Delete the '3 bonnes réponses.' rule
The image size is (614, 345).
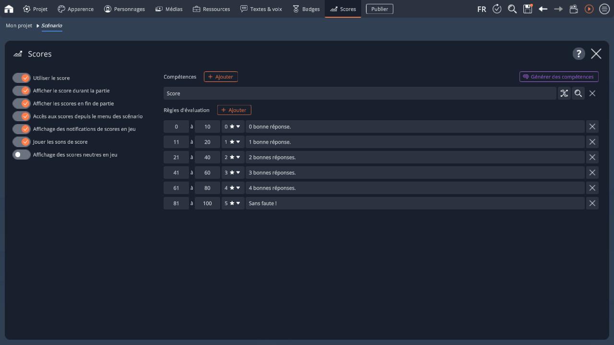click(592, 172)
